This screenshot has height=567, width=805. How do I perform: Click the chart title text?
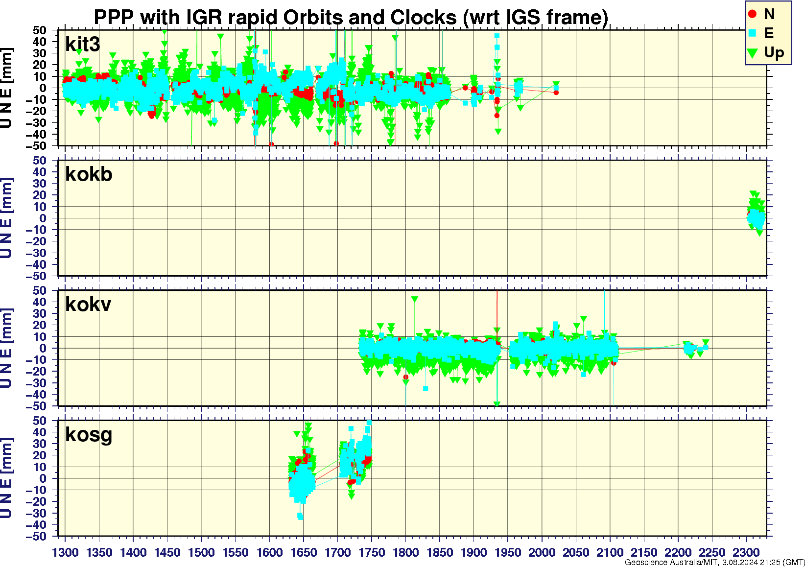click(x=351, y=17)
